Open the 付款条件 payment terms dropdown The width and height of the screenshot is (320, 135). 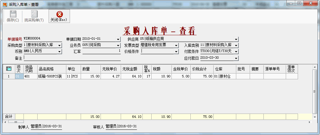(x=236, y=51)
